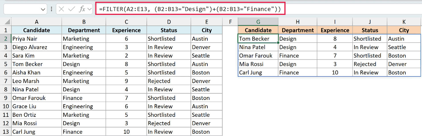Viewport: 422px width, 136px height.
Task: Select column A header
Action: [36, 22]
